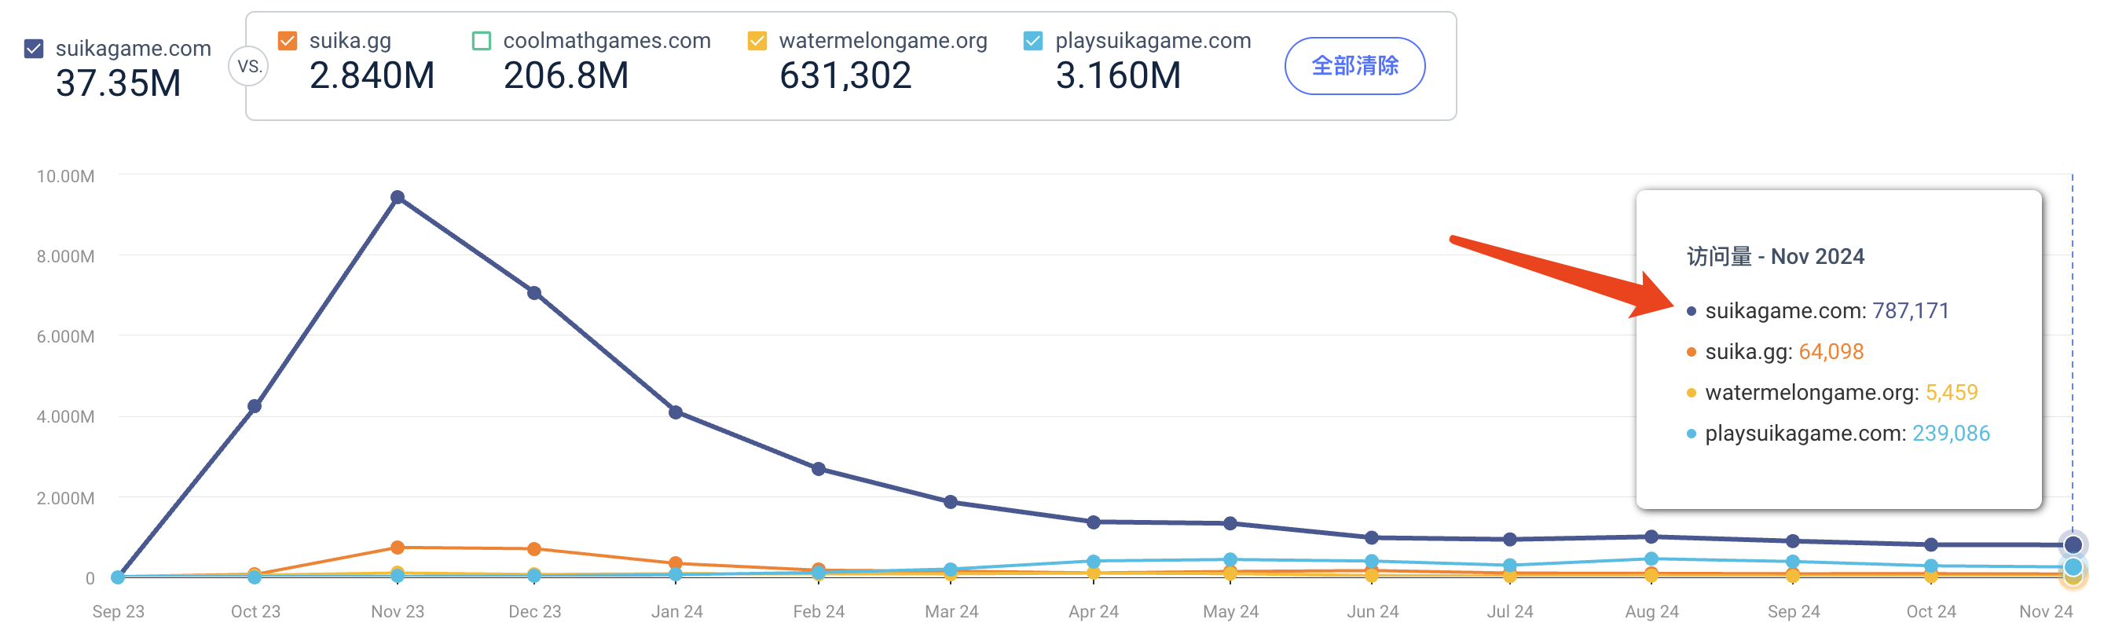Click tooltip heading 访问量 - Nov 2024

coord(1776,256)
